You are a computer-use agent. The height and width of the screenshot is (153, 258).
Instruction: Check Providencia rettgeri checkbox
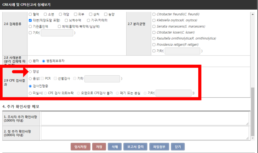coord(154,44)
